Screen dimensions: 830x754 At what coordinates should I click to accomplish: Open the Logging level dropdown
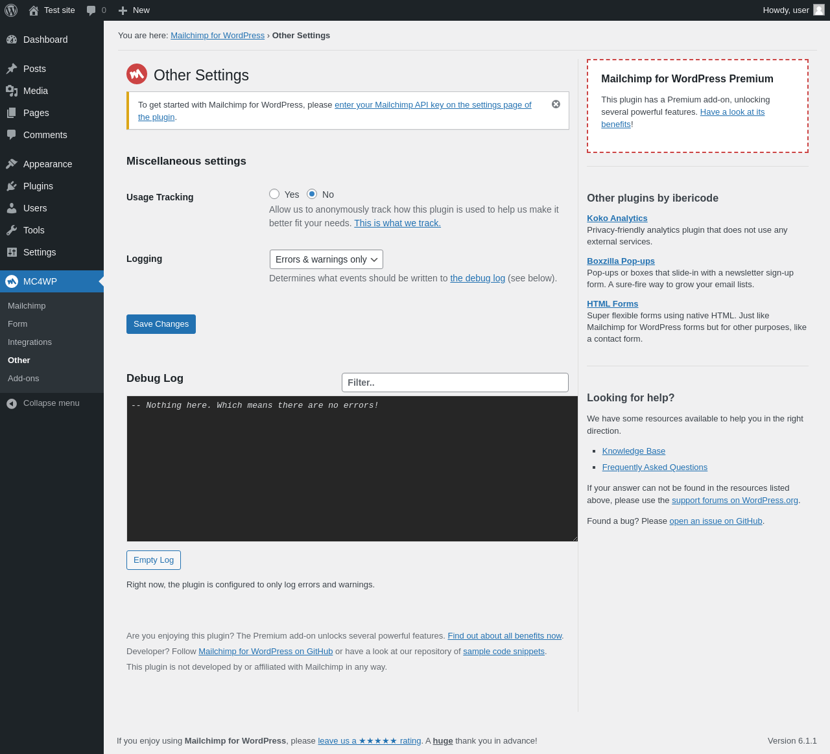[x=326, y=259]
